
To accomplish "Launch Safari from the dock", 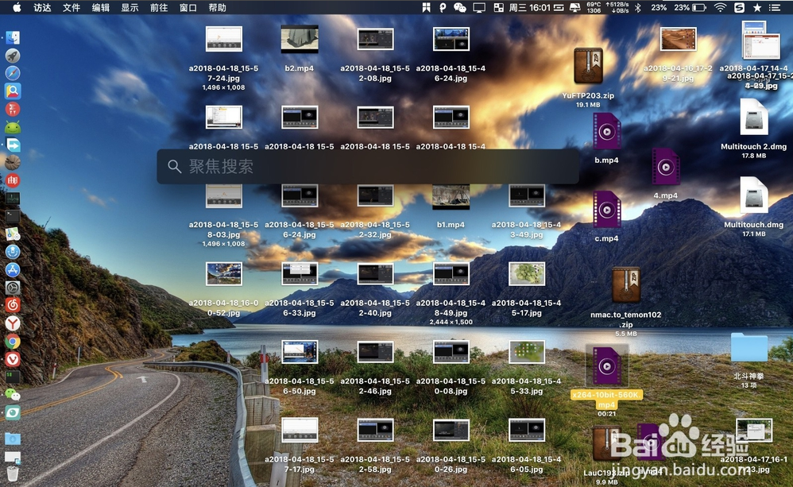I will coord(13,73).
